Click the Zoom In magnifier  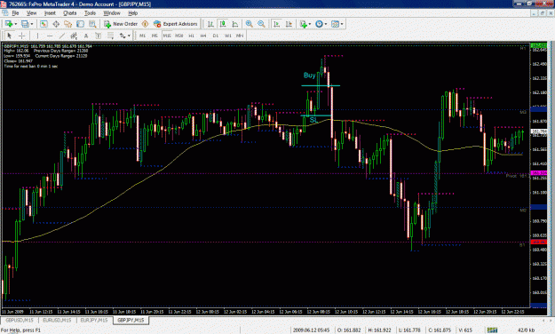click(250, 24)
